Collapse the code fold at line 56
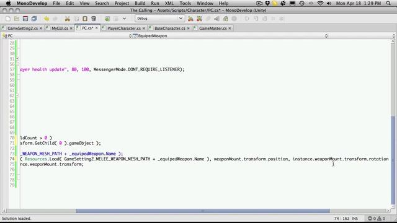Viewport: 397px width, 223px height. 17,64
